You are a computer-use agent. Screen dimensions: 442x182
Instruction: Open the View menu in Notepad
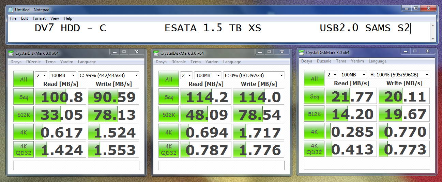click(x=55, y=18)
